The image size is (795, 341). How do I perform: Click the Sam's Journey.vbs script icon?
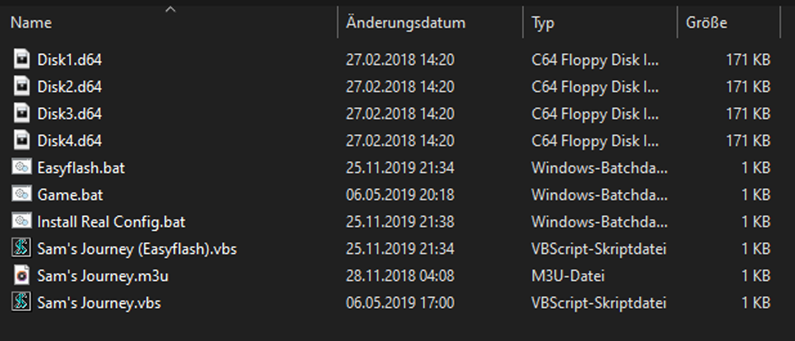pos(22,302)
